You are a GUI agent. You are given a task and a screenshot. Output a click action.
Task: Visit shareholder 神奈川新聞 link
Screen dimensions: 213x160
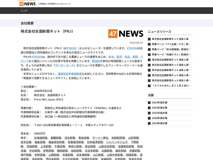[x=75, y=146]
